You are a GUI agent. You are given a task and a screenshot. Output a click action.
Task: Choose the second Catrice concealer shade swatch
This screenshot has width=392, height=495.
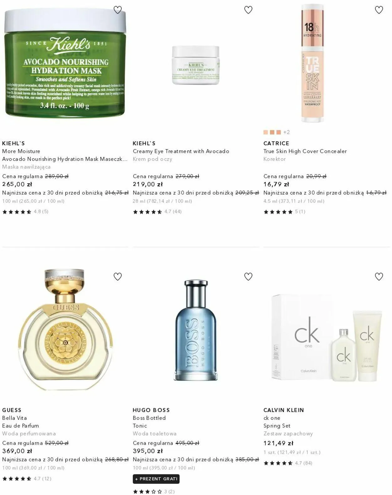pyautogui.click(x=272, y=132)
